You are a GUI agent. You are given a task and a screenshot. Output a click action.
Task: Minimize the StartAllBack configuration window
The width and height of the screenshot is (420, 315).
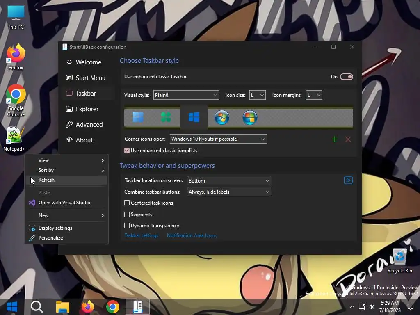[x=315, y=47]
